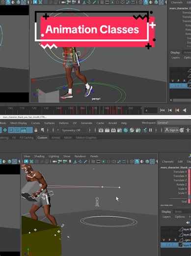Open the Symmetry: Off dropdown
Image resolution: width=191 pixels, height=256 pixels.
pos(74,130)
